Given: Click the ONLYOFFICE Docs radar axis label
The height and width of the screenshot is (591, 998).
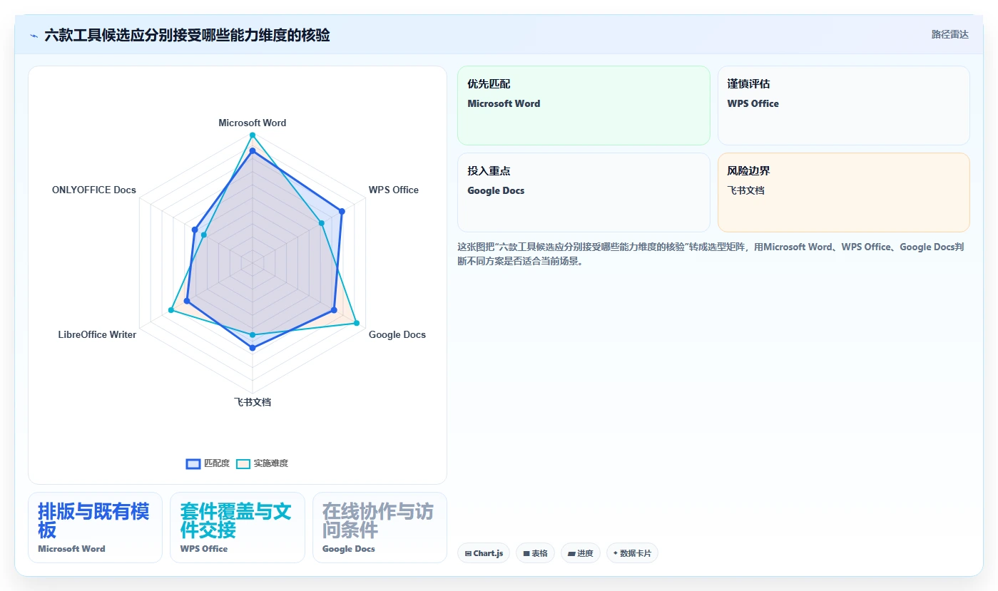Looking at the screenshot, I should click(x=93, y=190).
